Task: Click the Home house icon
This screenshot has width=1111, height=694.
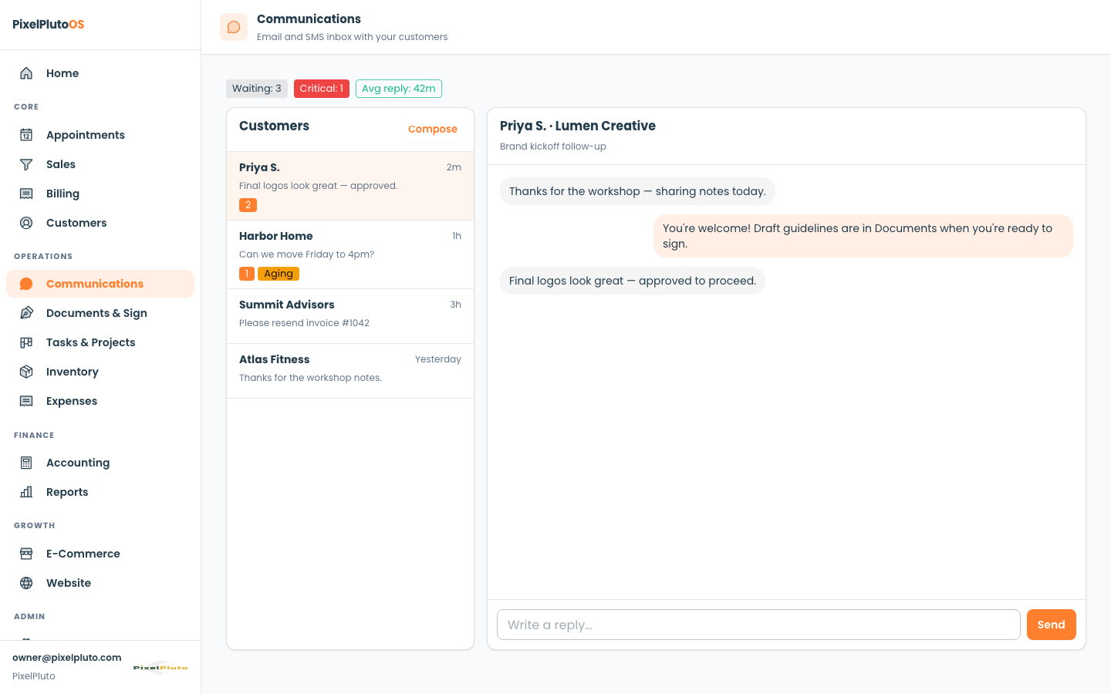Action: [x=26, y=73]
